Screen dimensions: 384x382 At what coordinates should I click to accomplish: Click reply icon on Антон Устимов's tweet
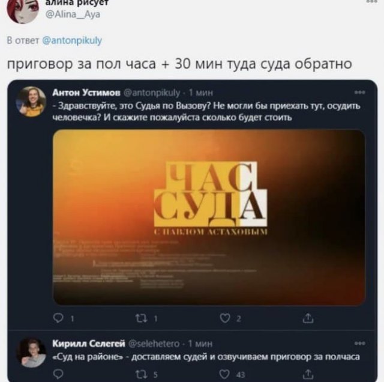(x=58, y=318)
